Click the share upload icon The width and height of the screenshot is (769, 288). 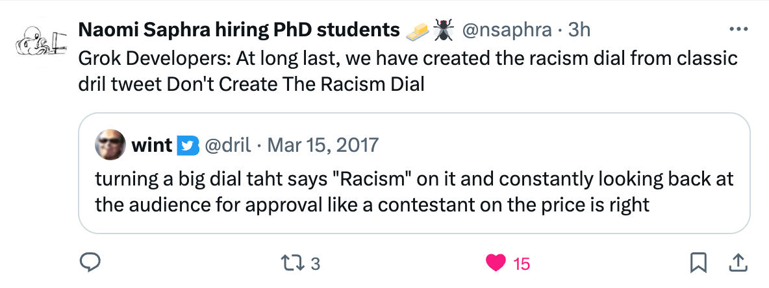click(738, 263)
